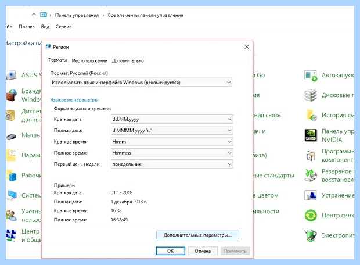
Task: Open the Панель упр... NVIDIA link
Action: point(337,135)
